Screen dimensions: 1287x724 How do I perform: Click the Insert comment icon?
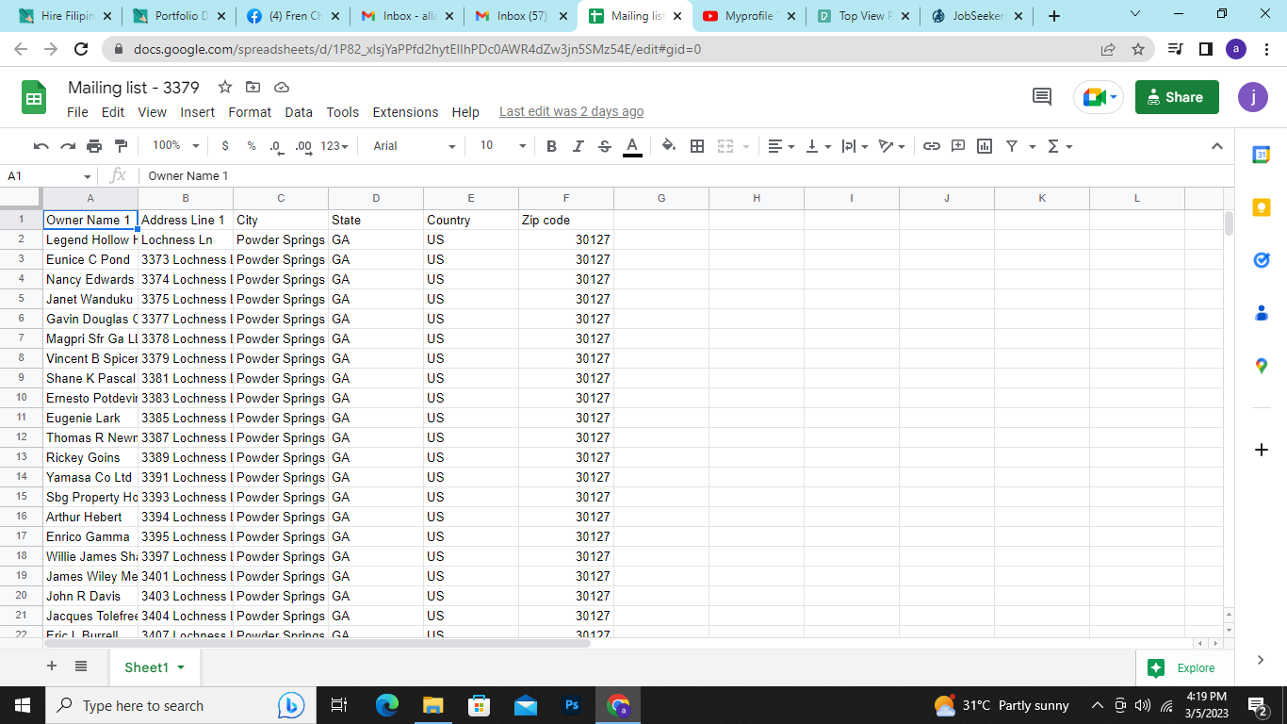(958, 146)
